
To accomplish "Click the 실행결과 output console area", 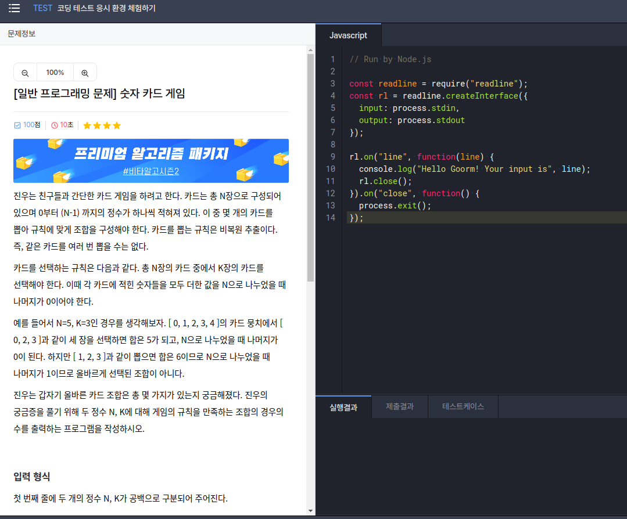I will click(471, 467).
